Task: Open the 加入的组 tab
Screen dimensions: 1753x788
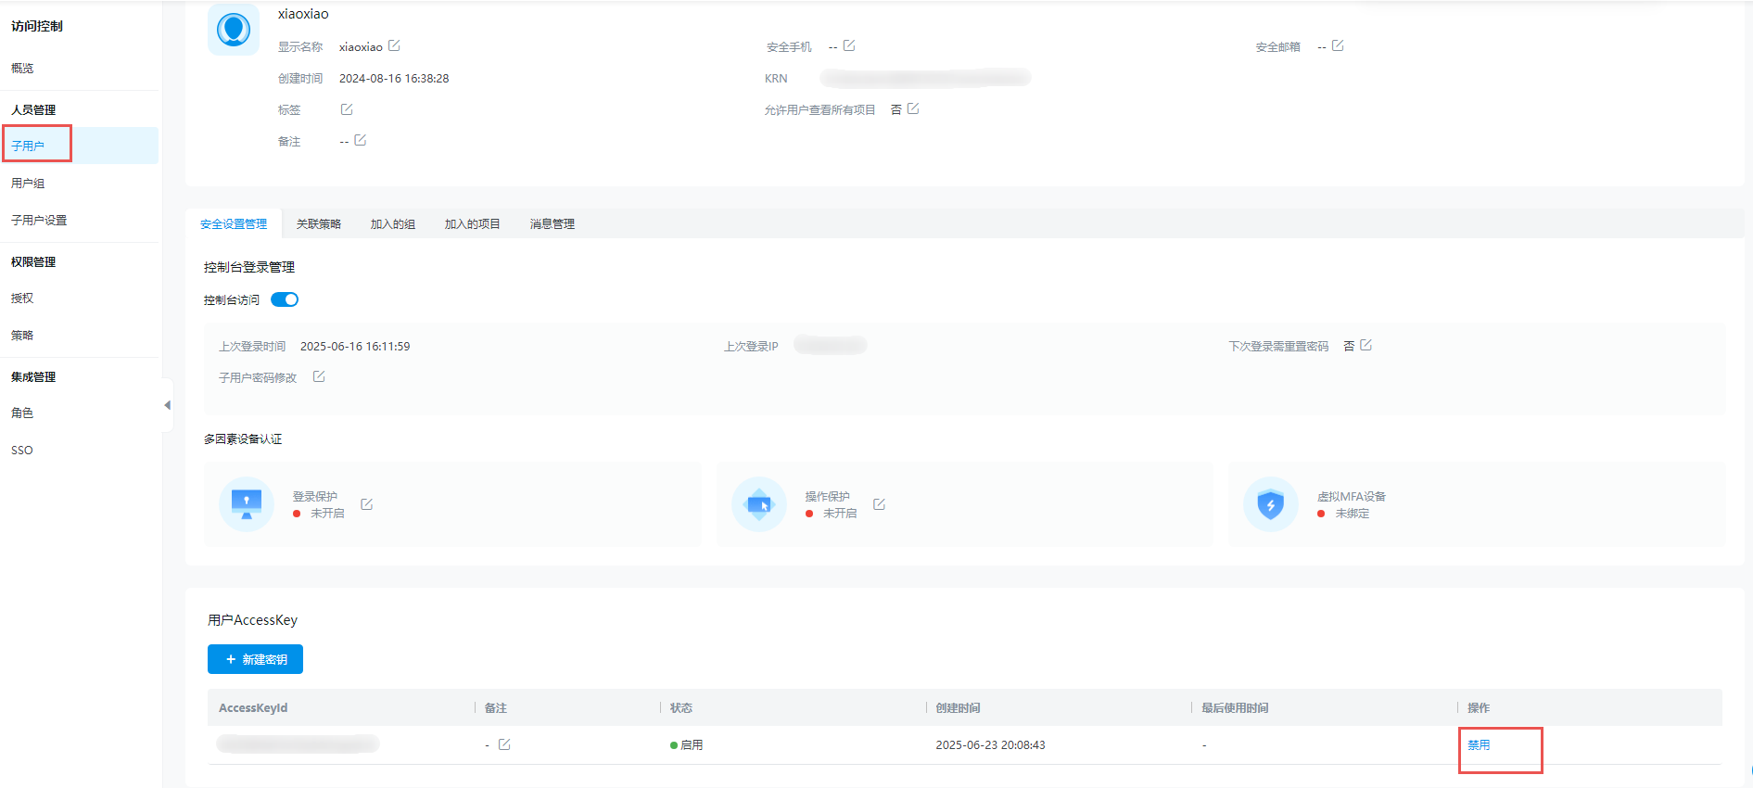Action: click(393, 224)
